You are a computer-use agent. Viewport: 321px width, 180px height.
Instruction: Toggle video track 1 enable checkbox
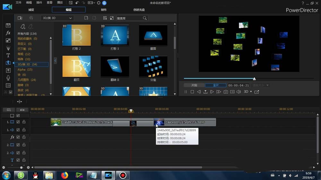click(x=18, y=122)
